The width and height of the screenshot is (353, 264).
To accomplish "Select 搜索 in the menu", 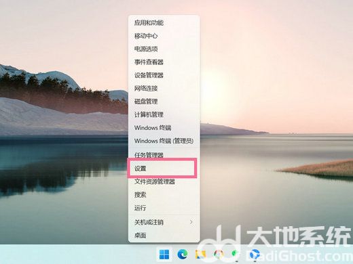I will point(164,194).
